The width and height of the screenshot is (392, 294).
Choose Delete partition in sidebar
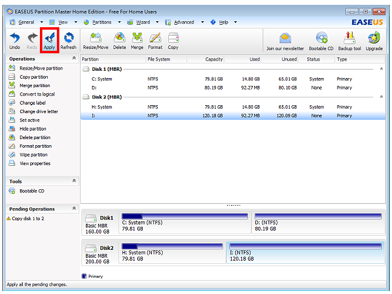coord(30,137)
